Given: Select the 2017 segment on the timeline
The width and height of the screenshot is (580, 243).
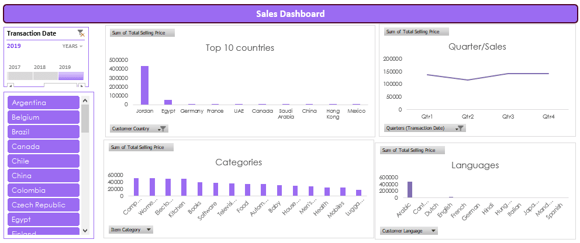Looking at the screenshot, I should [x=20, y=76].
